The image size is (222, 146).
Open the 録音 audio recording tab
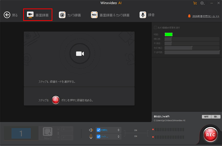pos(147,15)
